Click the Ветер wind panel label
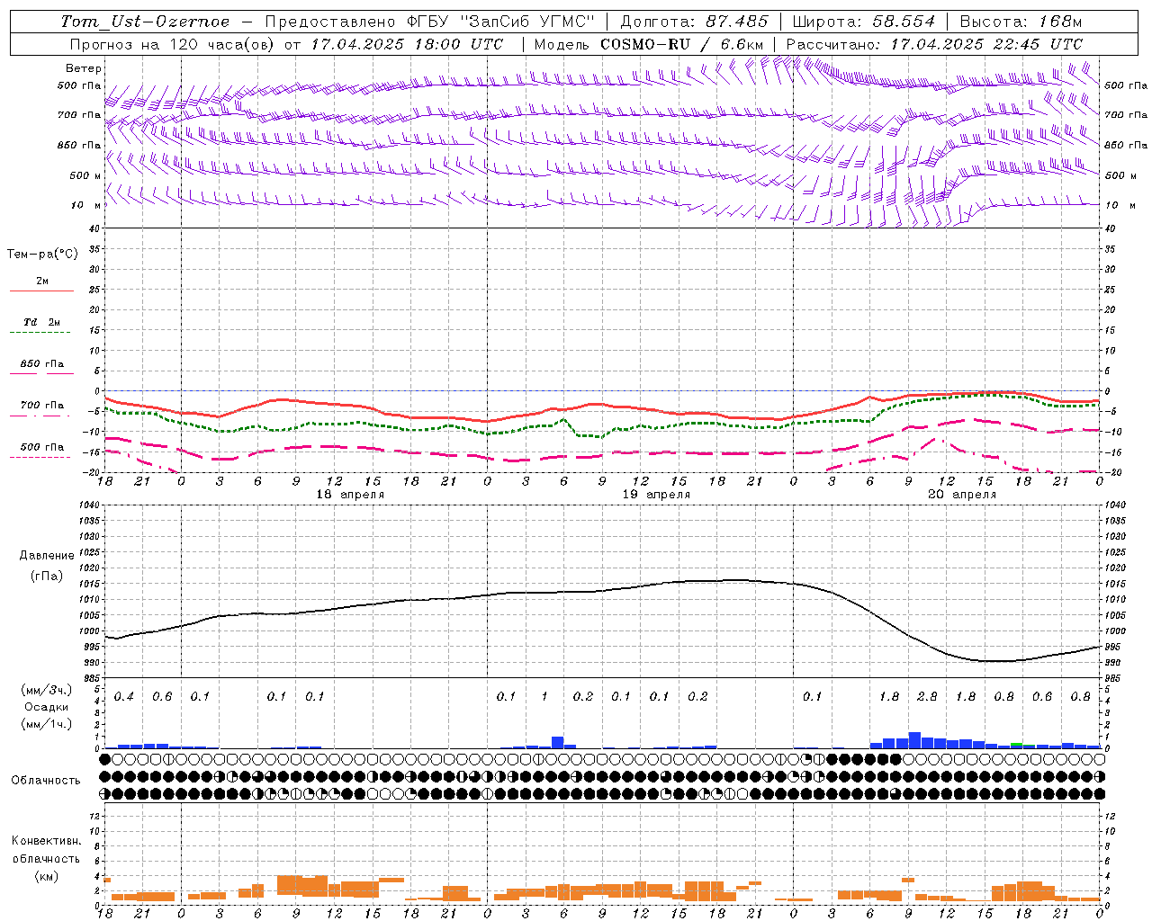The image size is (1152, 921). [84, 68]
